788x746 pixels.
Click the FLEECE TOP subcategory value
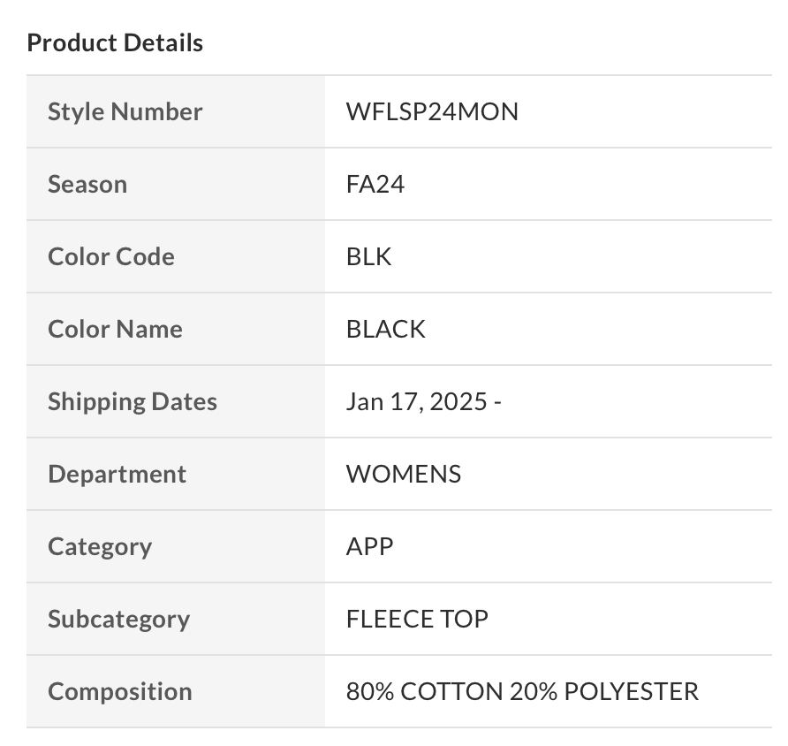417,619
